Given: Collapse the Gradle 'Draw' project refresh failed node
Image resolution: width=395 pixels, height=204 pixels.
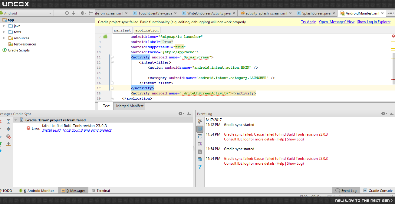Looking at the screenshot, I should (x=16, y=120).
